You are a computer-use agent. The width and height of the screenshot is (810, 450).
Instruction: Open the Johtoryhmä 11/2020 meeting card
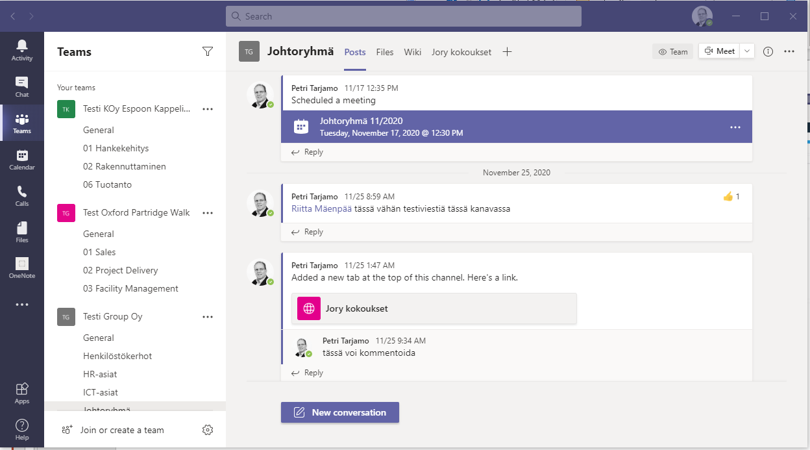(517, 127)
